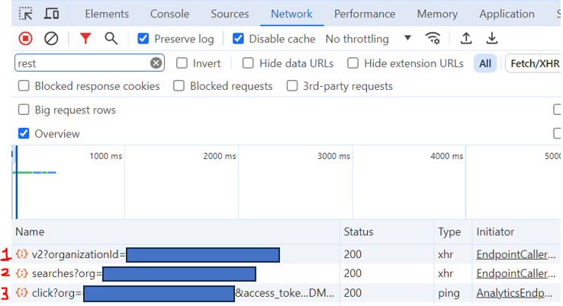
Task: Enable Big request rows
Action: click(24, 110)
